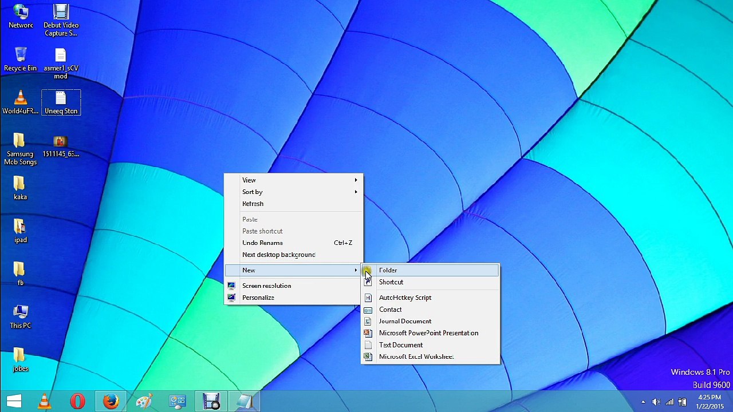
Task: Select the Debut Video Capture desktop icon
Action: coord(61,20)
